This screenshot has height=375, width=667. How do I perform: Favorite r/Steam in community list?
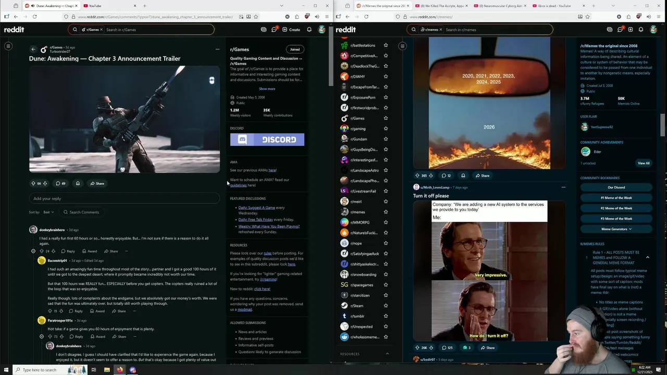click(386, 306)
